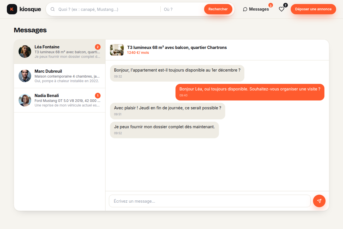Click the favorites count badge showing 2
Screen dimensions: 343x229
286,5
